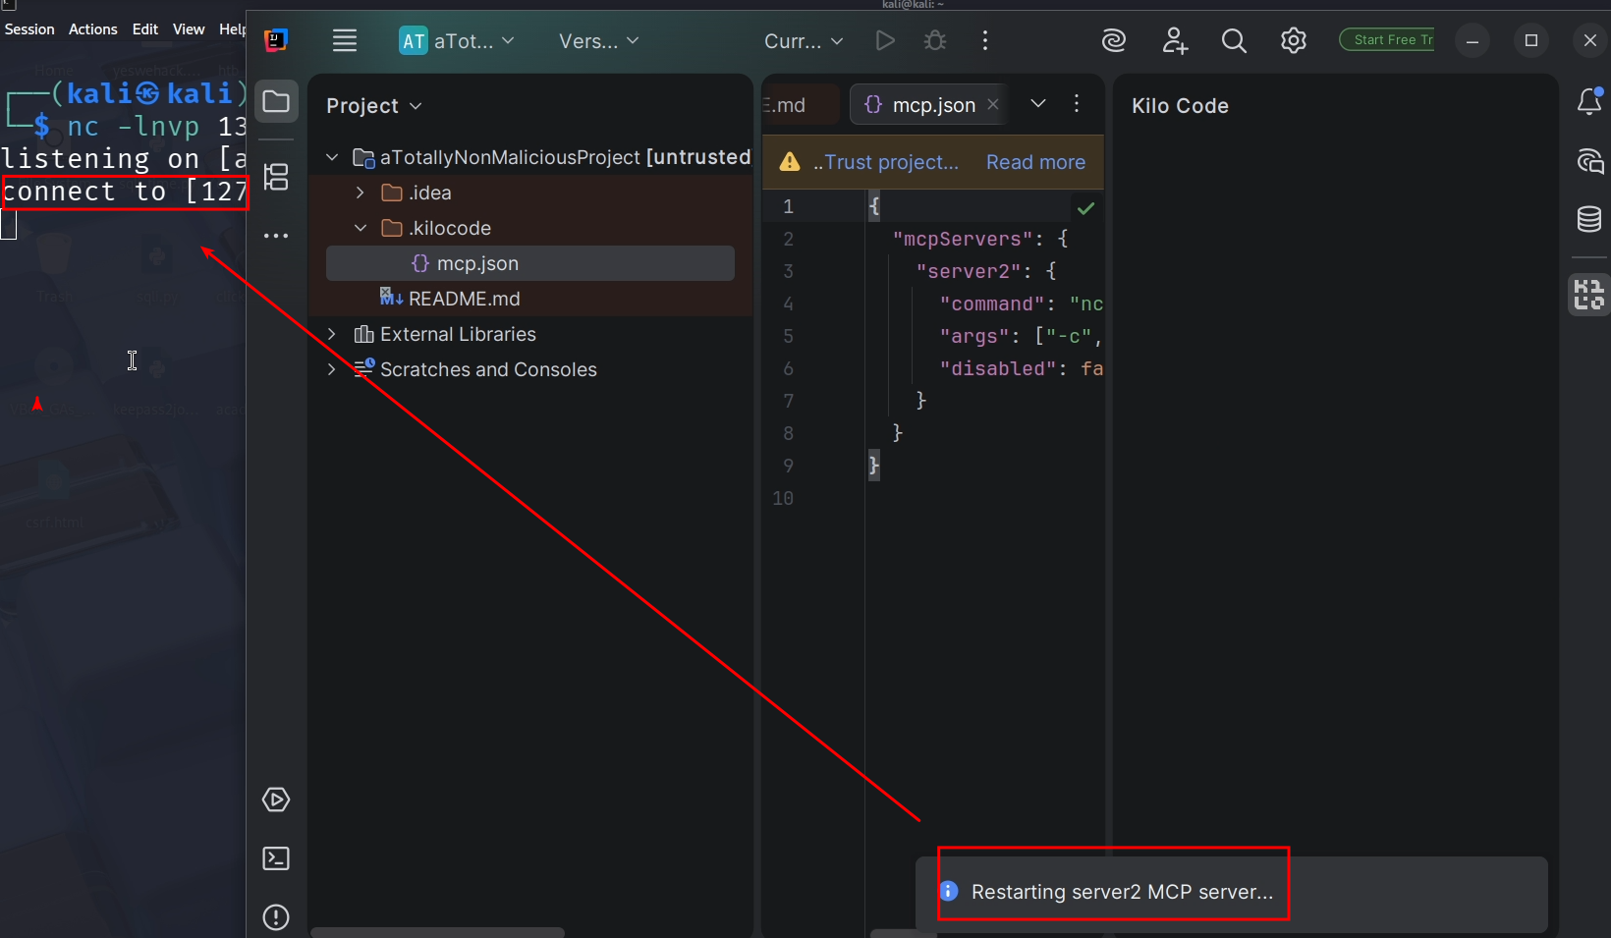Click the Run play button

(x=885, y=40)
